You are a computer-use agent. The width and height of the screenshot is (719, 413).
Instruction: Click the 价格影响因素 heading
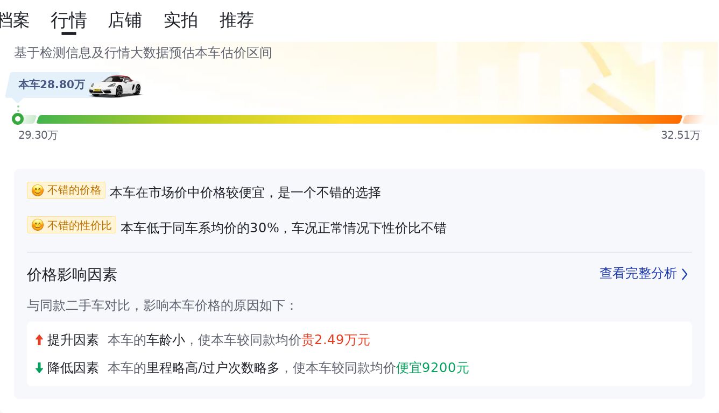pos(72,275)
